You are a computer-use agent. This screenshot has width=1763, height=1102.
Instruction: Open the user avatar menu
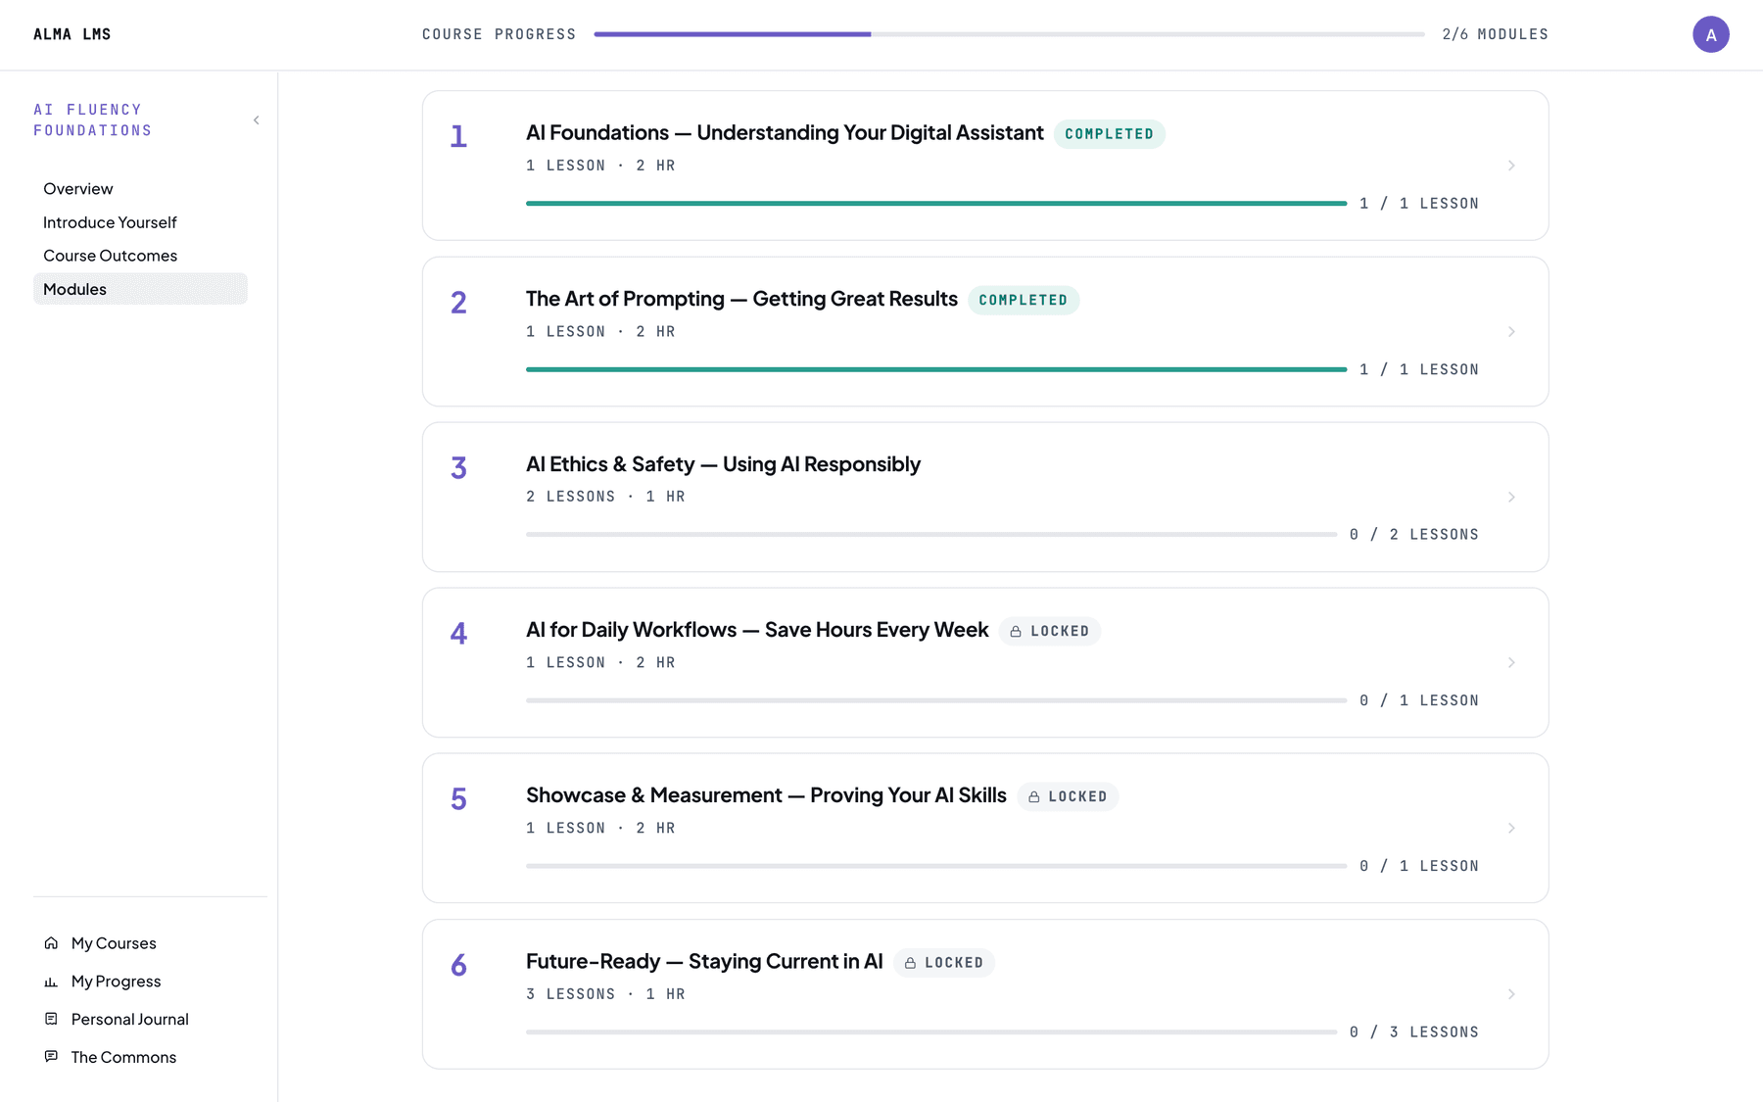(1710, 34)
